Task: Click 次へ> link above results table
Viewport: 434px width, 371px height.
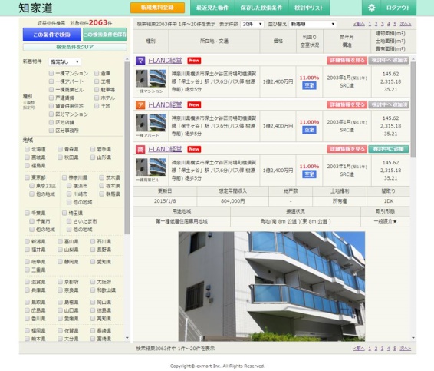Action: (x=406, y=24)
